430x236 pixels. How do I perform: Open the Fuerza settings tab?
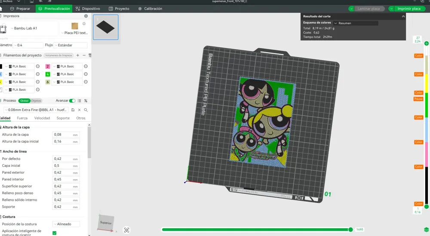click(x=22, y=118)
